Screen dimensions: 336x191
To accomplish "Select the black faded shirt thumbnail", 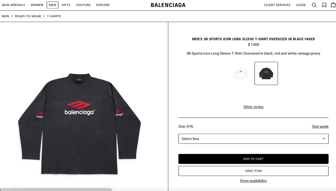I will tap(266, 73).
